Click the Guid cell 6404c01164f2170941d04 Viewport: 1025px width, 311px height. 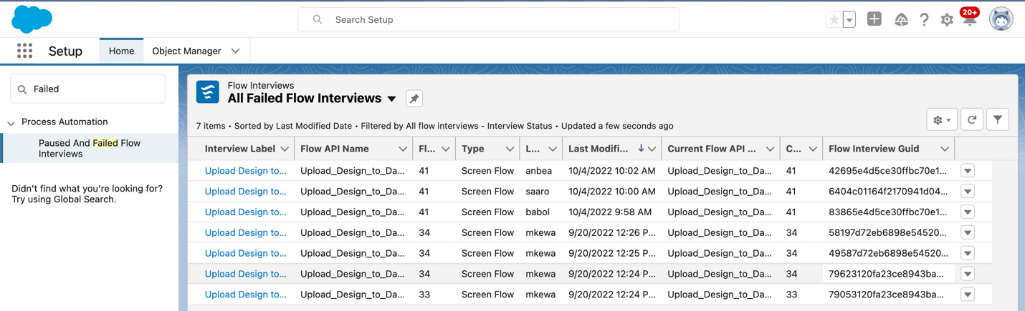[887, 192]
